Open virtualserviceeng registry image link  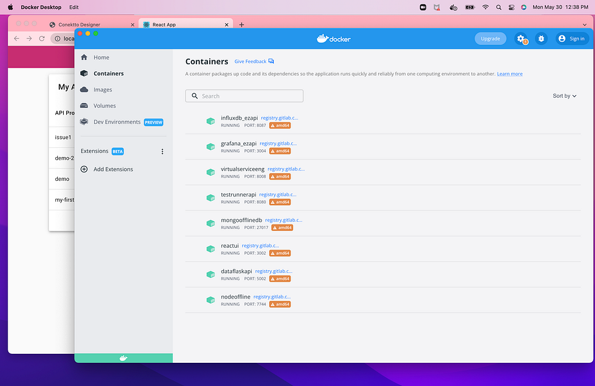pos(286,169)
